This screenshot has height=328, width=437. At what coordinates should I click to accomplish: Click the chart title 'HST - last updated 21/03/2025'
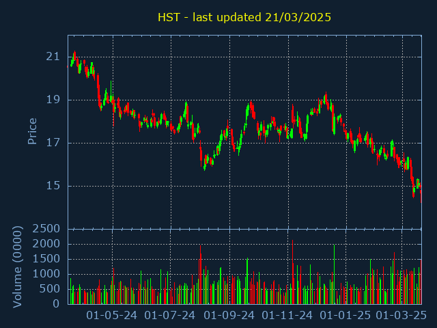pos(244,17)
